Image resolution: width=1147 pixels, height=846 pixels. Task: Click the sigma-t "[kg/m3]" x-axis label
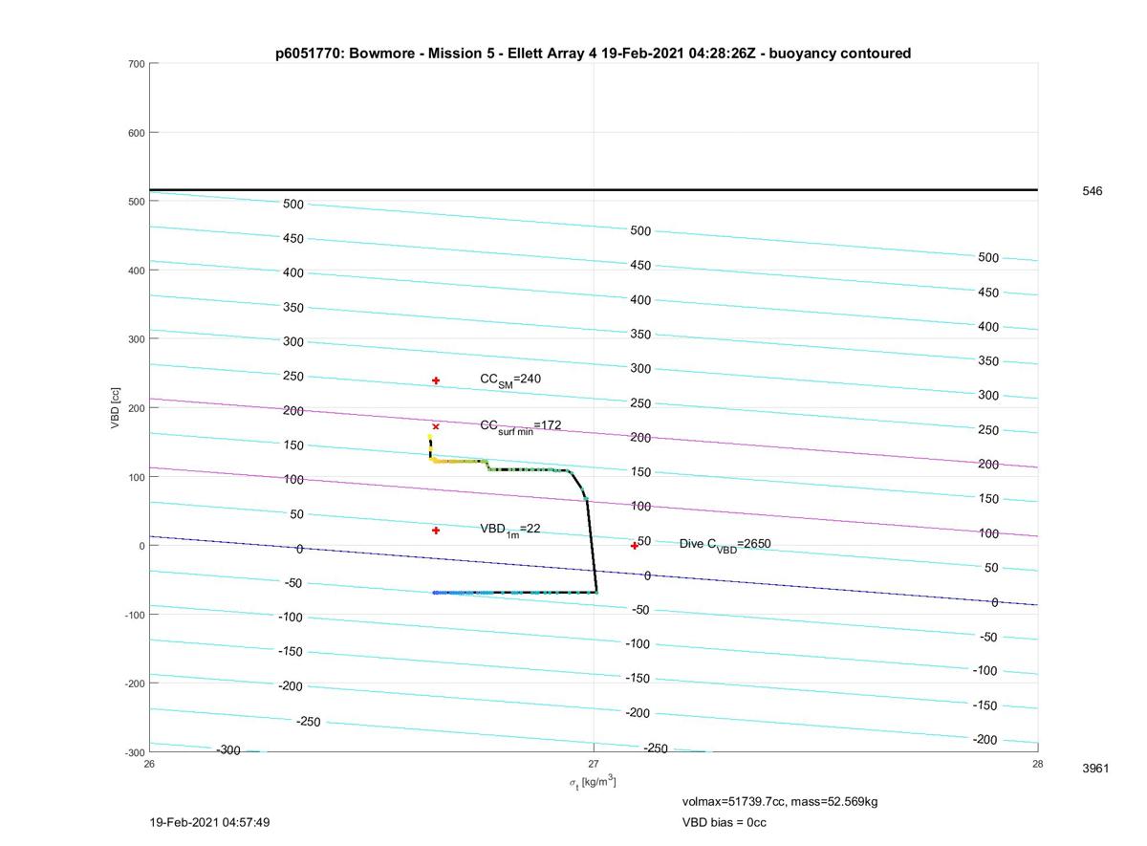click(x=593, y=782)
